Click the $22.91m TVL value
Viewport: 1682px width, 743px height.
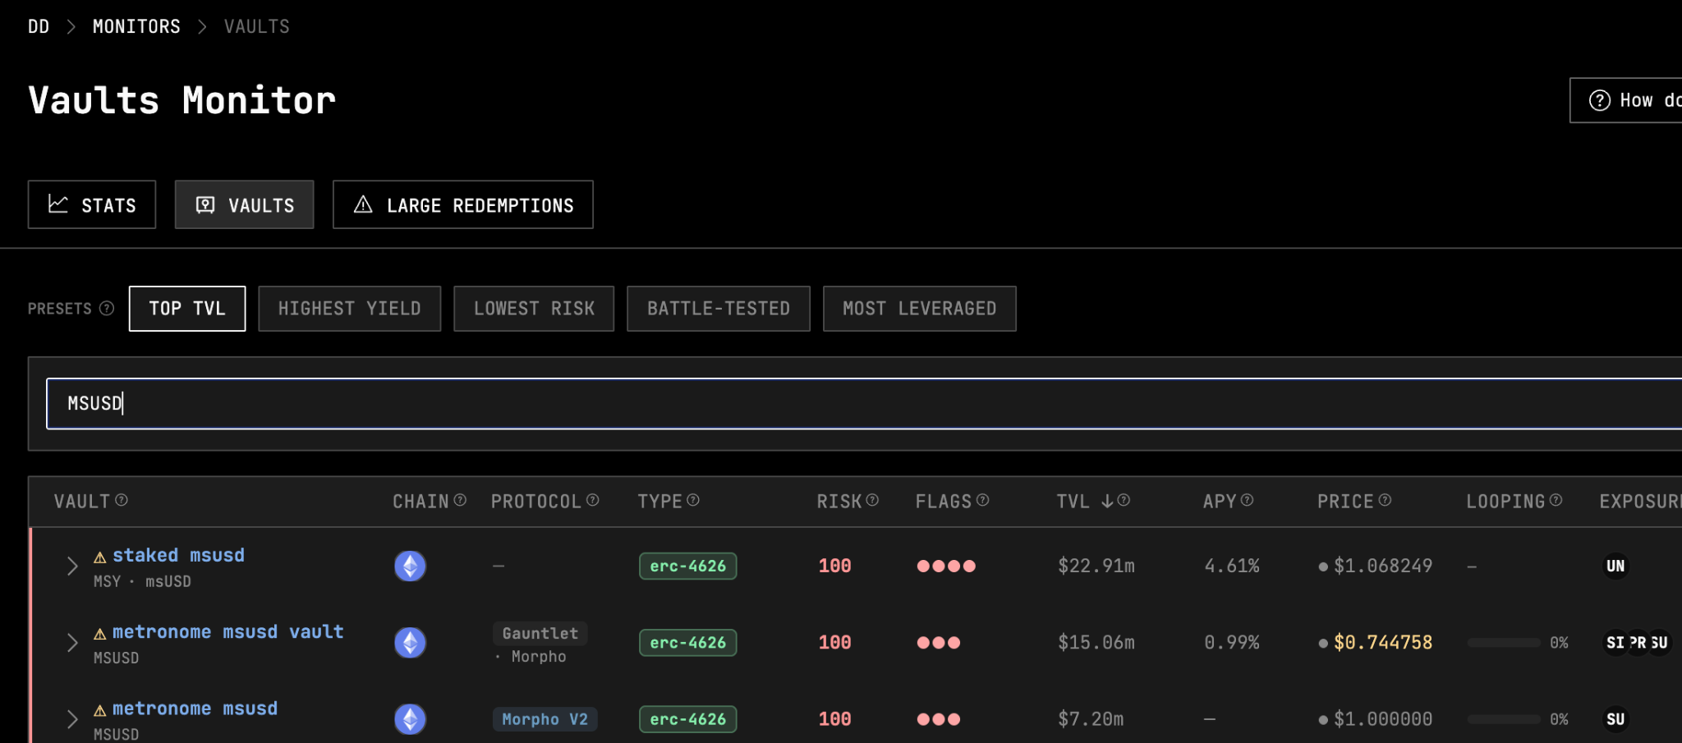point(1096,566)
